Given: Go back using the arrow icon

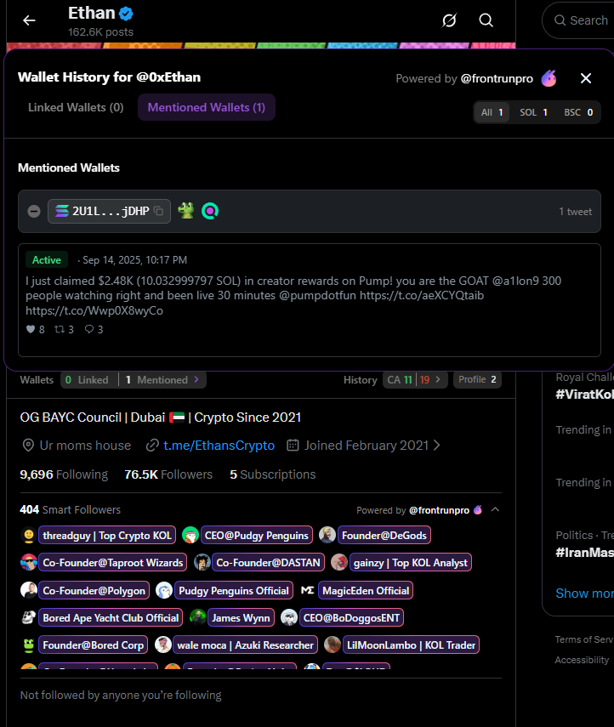Looking at the screenshot, I should point(29,20).
